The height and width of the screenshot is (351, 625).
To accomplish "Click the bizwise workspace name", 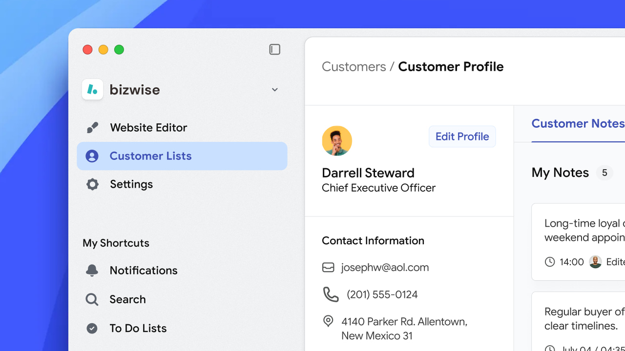I will pos(135,90).
